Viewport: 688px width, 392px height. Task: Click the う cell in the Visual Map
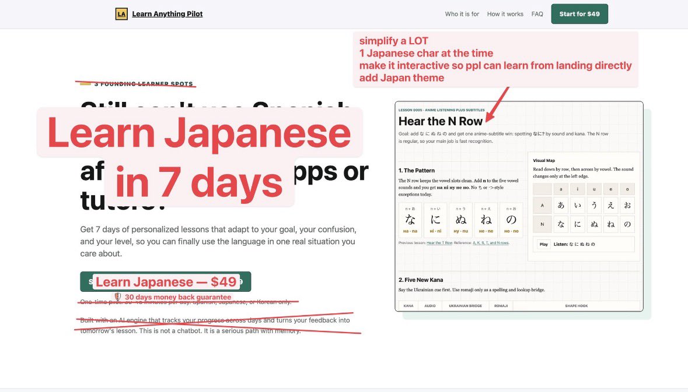point(594,205)
